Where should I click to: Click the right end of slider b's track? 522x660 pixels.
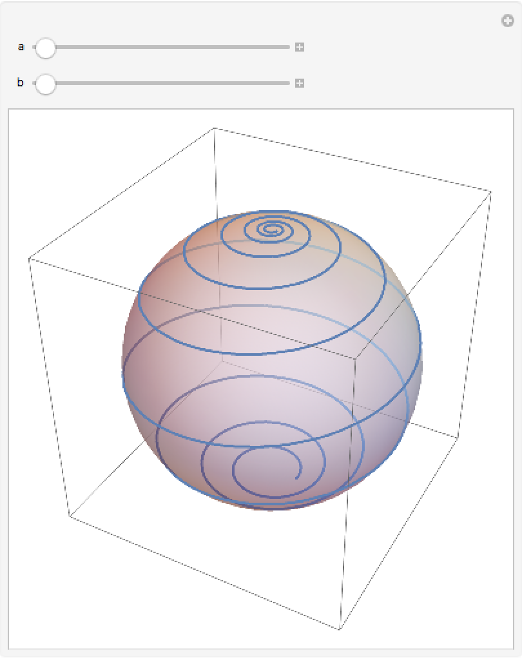pyautogui.click(x=287, y=83)
